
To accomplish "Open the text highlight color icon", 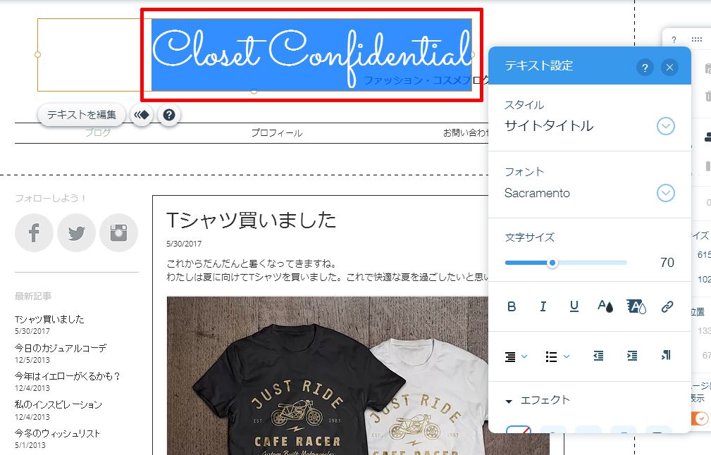I will [x=636, y=307].
